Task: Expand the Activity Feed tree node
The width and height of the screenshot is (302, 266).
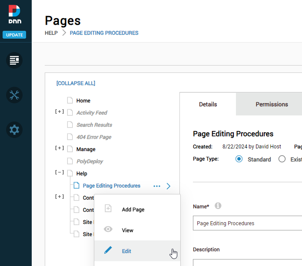Action: (x=60, y=112)
